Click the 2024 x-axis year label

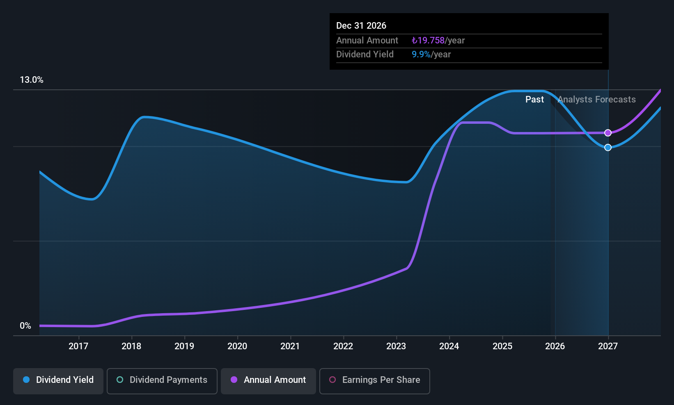pos(449,346)
